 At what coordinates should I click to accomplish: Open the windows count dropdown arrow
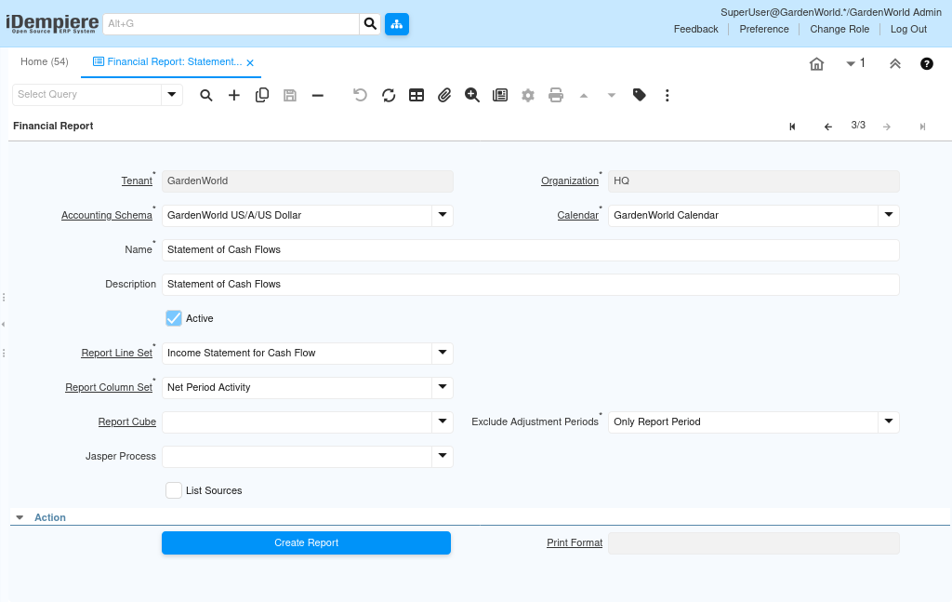[x=851, y=64]
